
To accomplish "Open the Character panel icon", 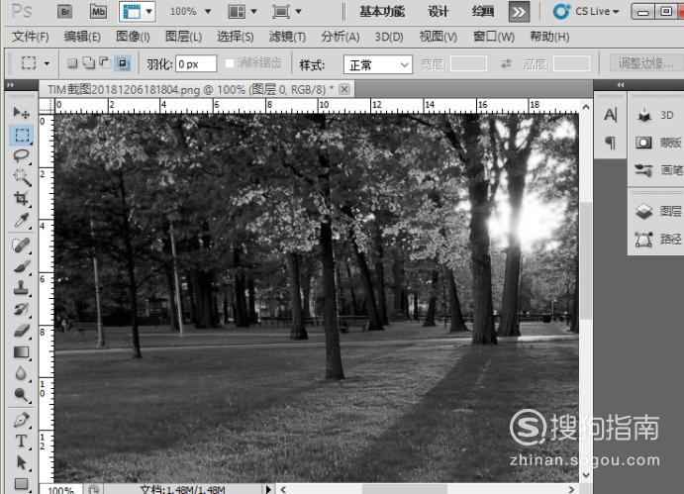I will (x=611, y=115).
